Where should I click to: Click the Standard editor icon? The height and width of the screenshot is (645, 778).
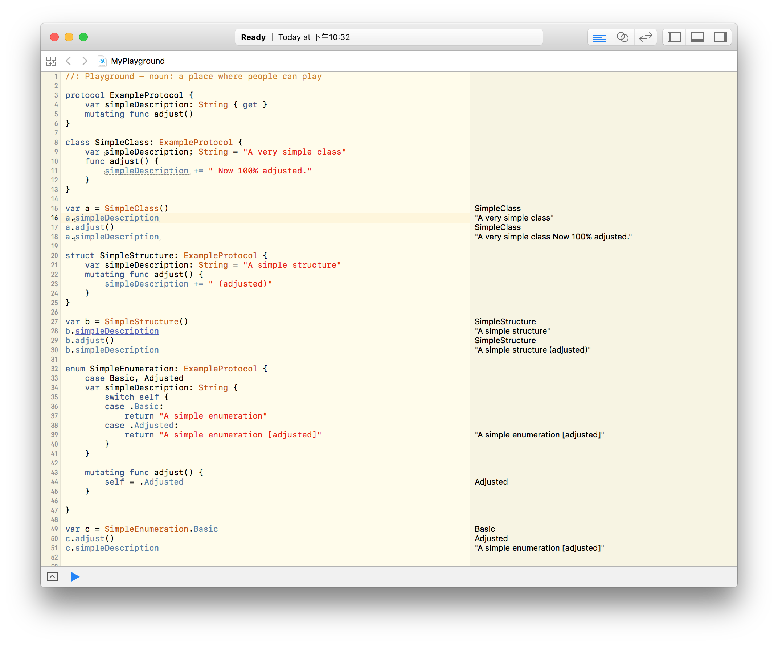click(x=599, y=37)
